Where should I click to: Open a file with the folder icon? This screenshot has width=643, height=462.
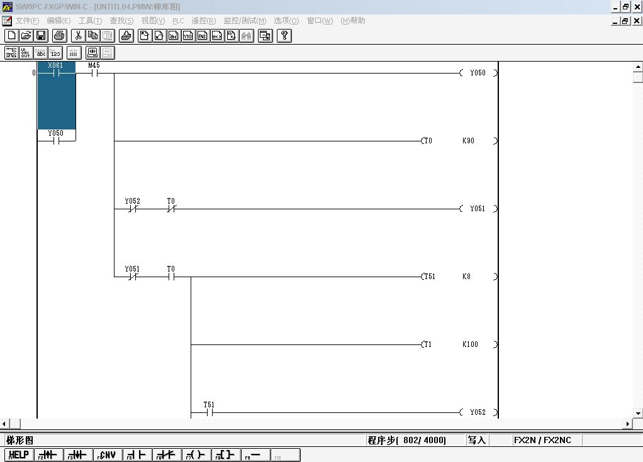26,36
